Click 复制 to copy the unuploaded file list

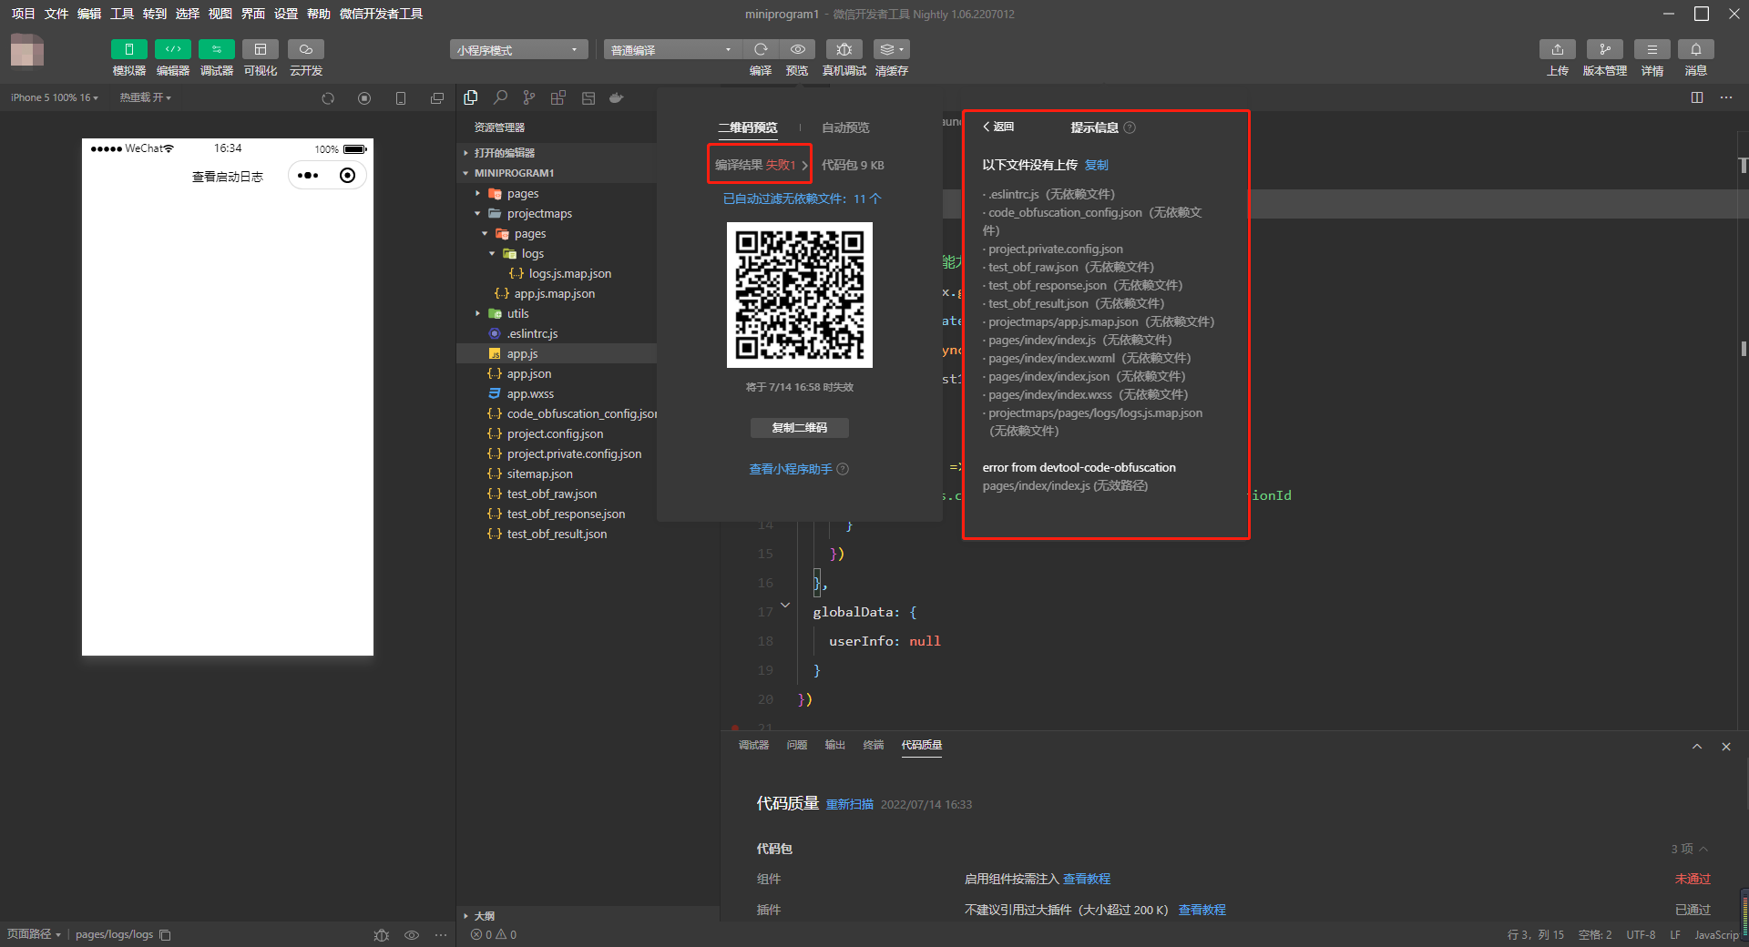pyautogui.click(x=1097, y=165)
